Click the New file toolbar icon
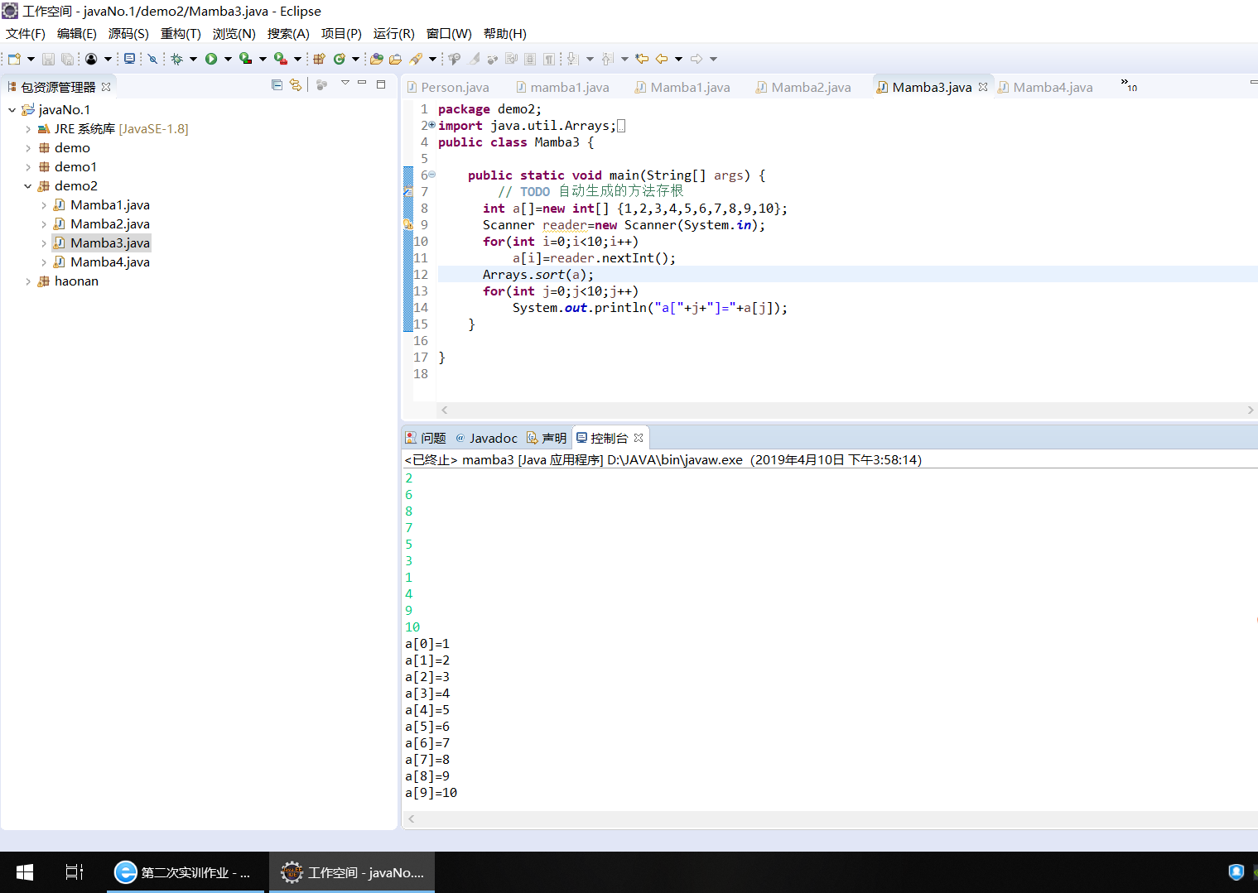1258x893 pixels. tap(14, 59)
